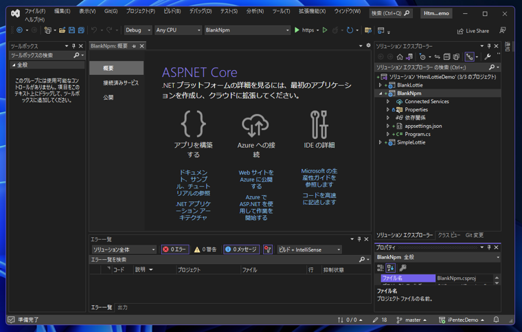
Task: Open コードを高速に記述します link
Action: click(x=319, y=199)
